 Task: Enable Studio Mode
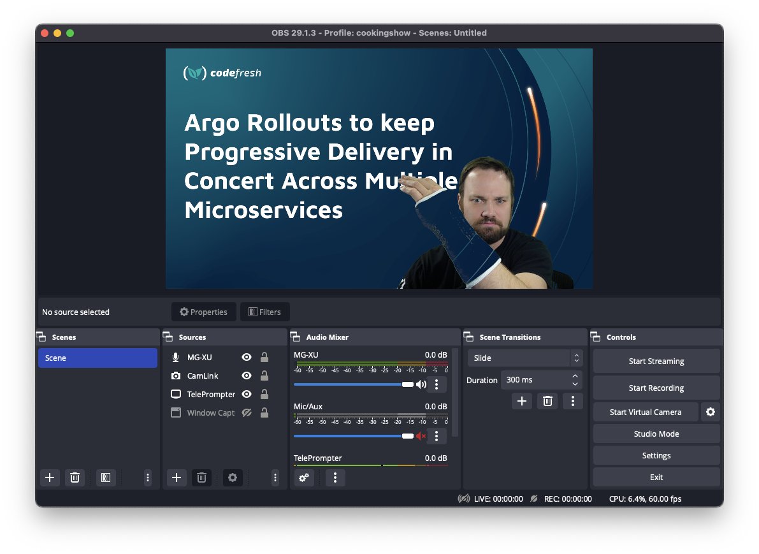(x=656, y=434)
